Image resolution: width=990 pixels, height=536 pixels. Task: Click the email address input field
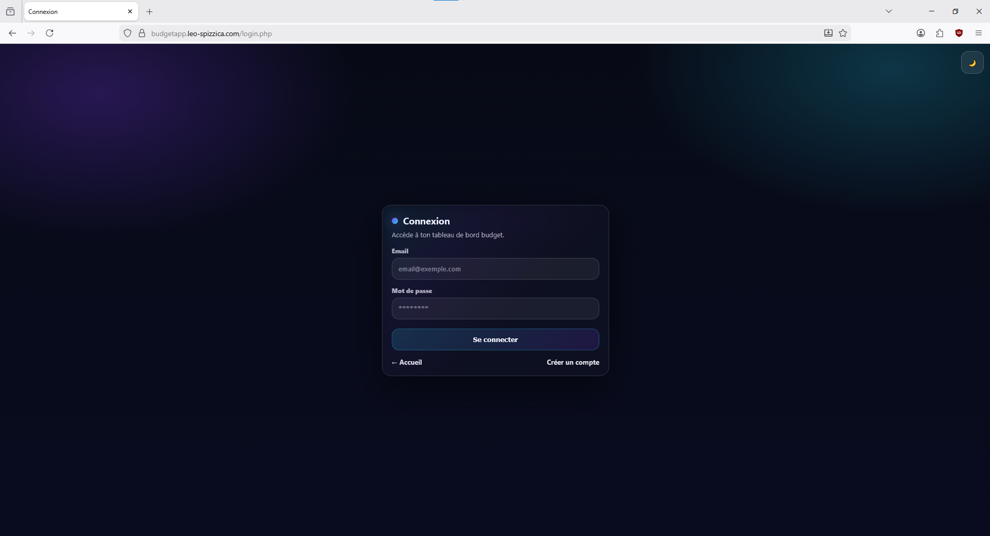point(495,269)
